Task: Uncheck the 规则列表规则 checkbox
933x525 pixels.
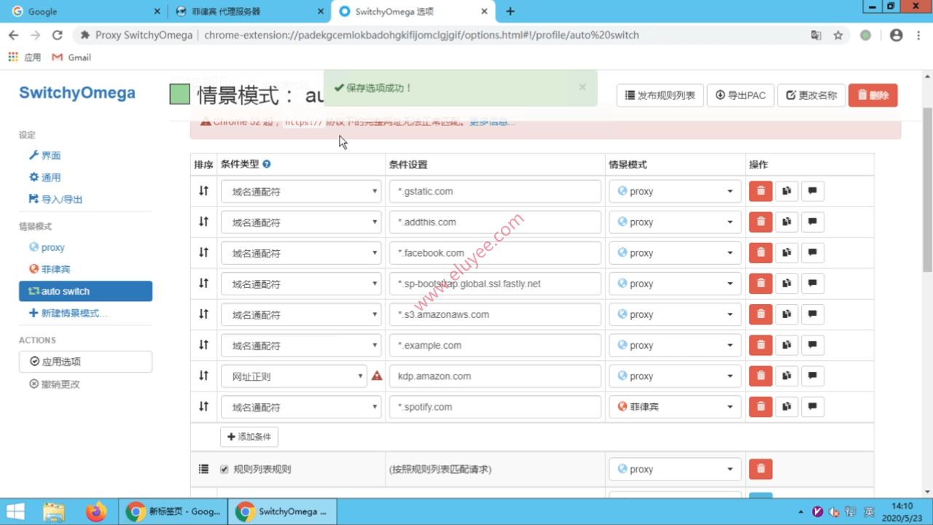Action: [224, 469]
